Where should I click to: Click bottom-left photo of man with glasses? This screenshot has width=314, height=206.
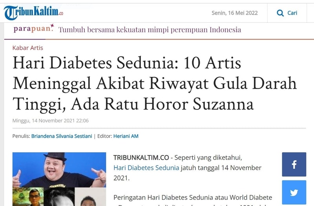coord(27,196)
